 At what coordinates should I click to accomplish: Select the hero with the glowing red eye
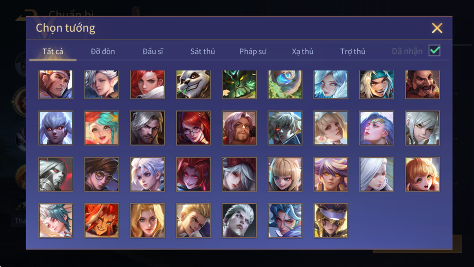tap(285, 128)
